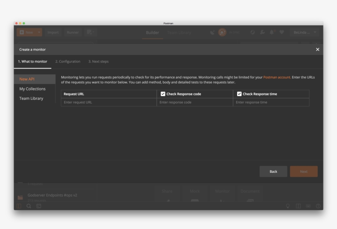Image resolution: width=337 pixels, height=229 pixels.
Task: Open the Postman account link
Action: click(x=277, y=77)
